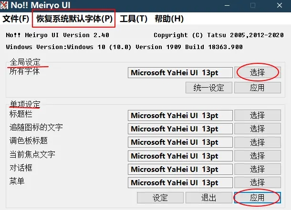Open the 工具(T) menu

tap(134, 19)
